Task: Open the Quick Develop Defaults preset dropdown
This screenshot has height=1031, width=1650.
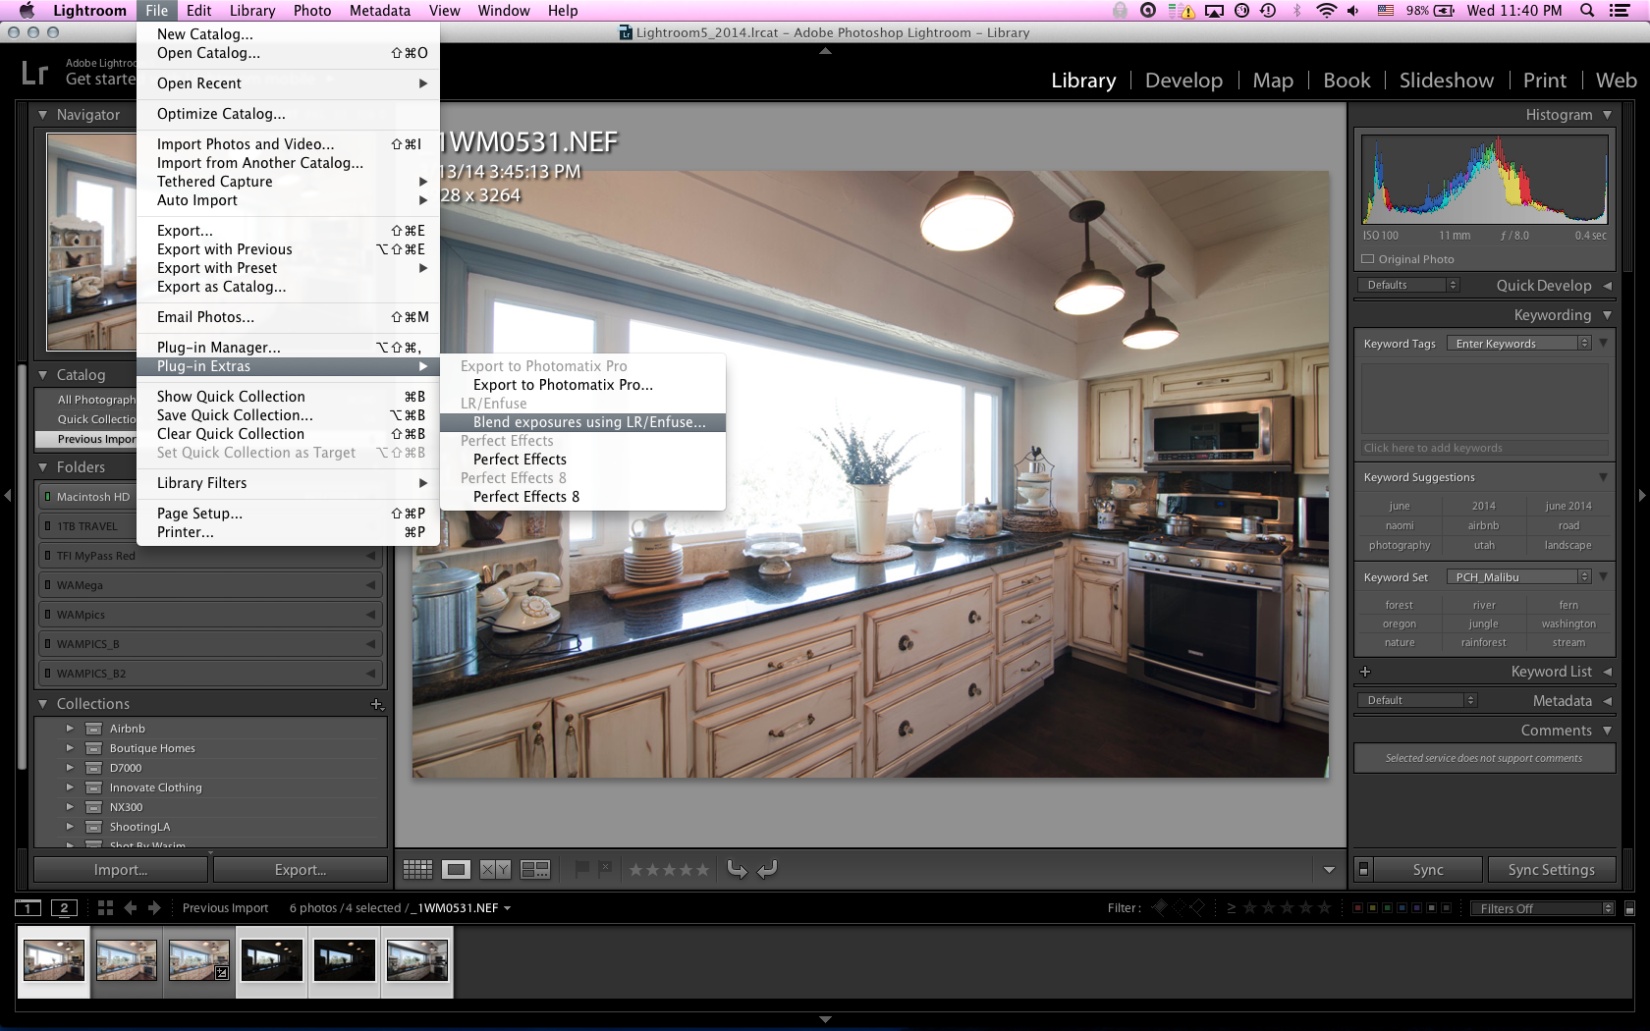Action: pos(1409,285)
